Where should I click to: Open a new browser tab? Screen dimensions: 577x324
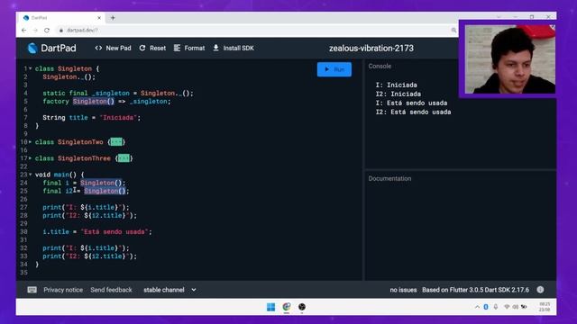tap(113, 18)
